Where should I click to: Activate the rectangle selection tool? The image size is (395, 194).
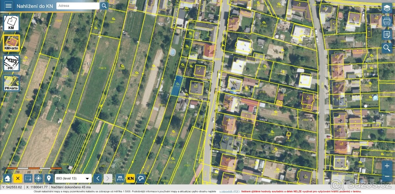pyautogui.click(x=28, y=179)
